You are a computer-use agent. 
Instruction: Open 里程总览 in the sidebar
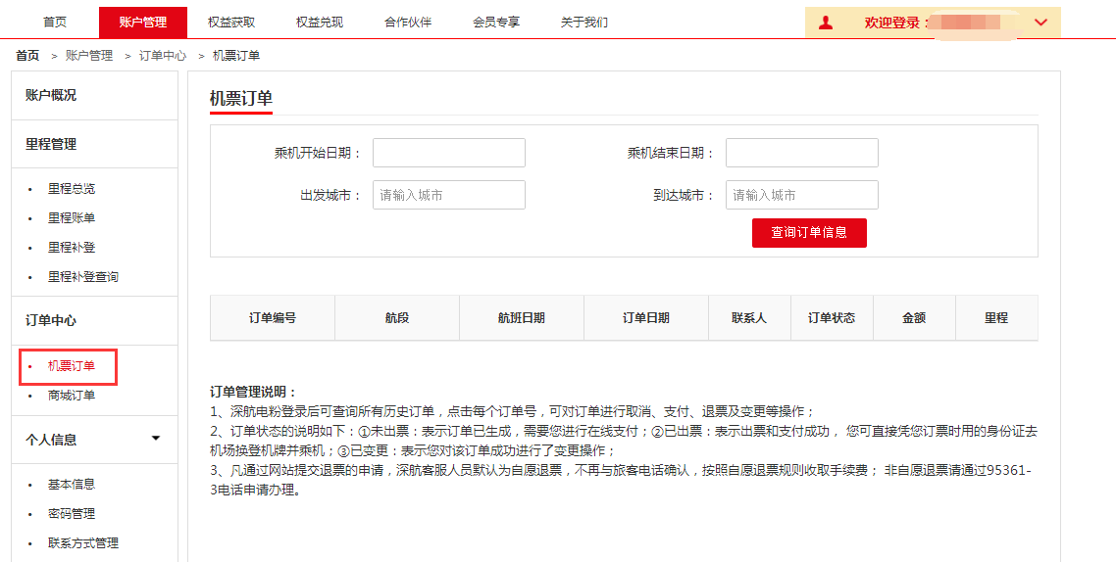(x=72, y=189)
